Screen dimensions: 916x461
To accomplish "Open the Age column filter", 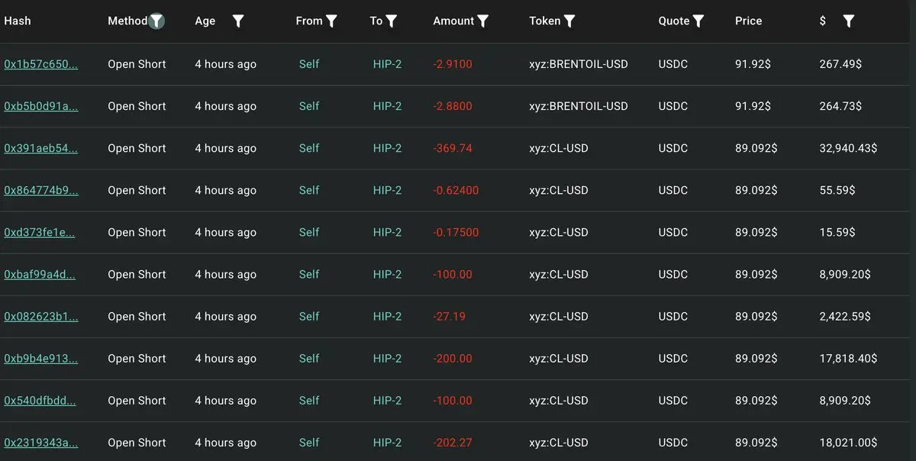I will click(x=238, y=21).
